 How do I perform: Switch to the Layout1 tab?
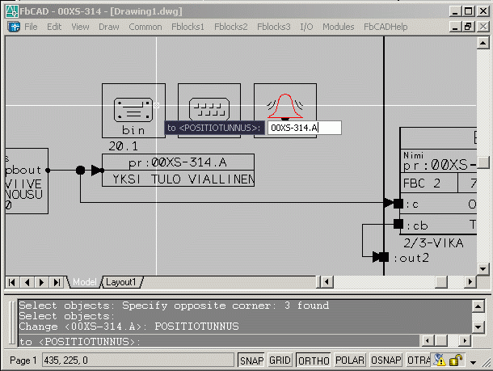click(121, 282)
